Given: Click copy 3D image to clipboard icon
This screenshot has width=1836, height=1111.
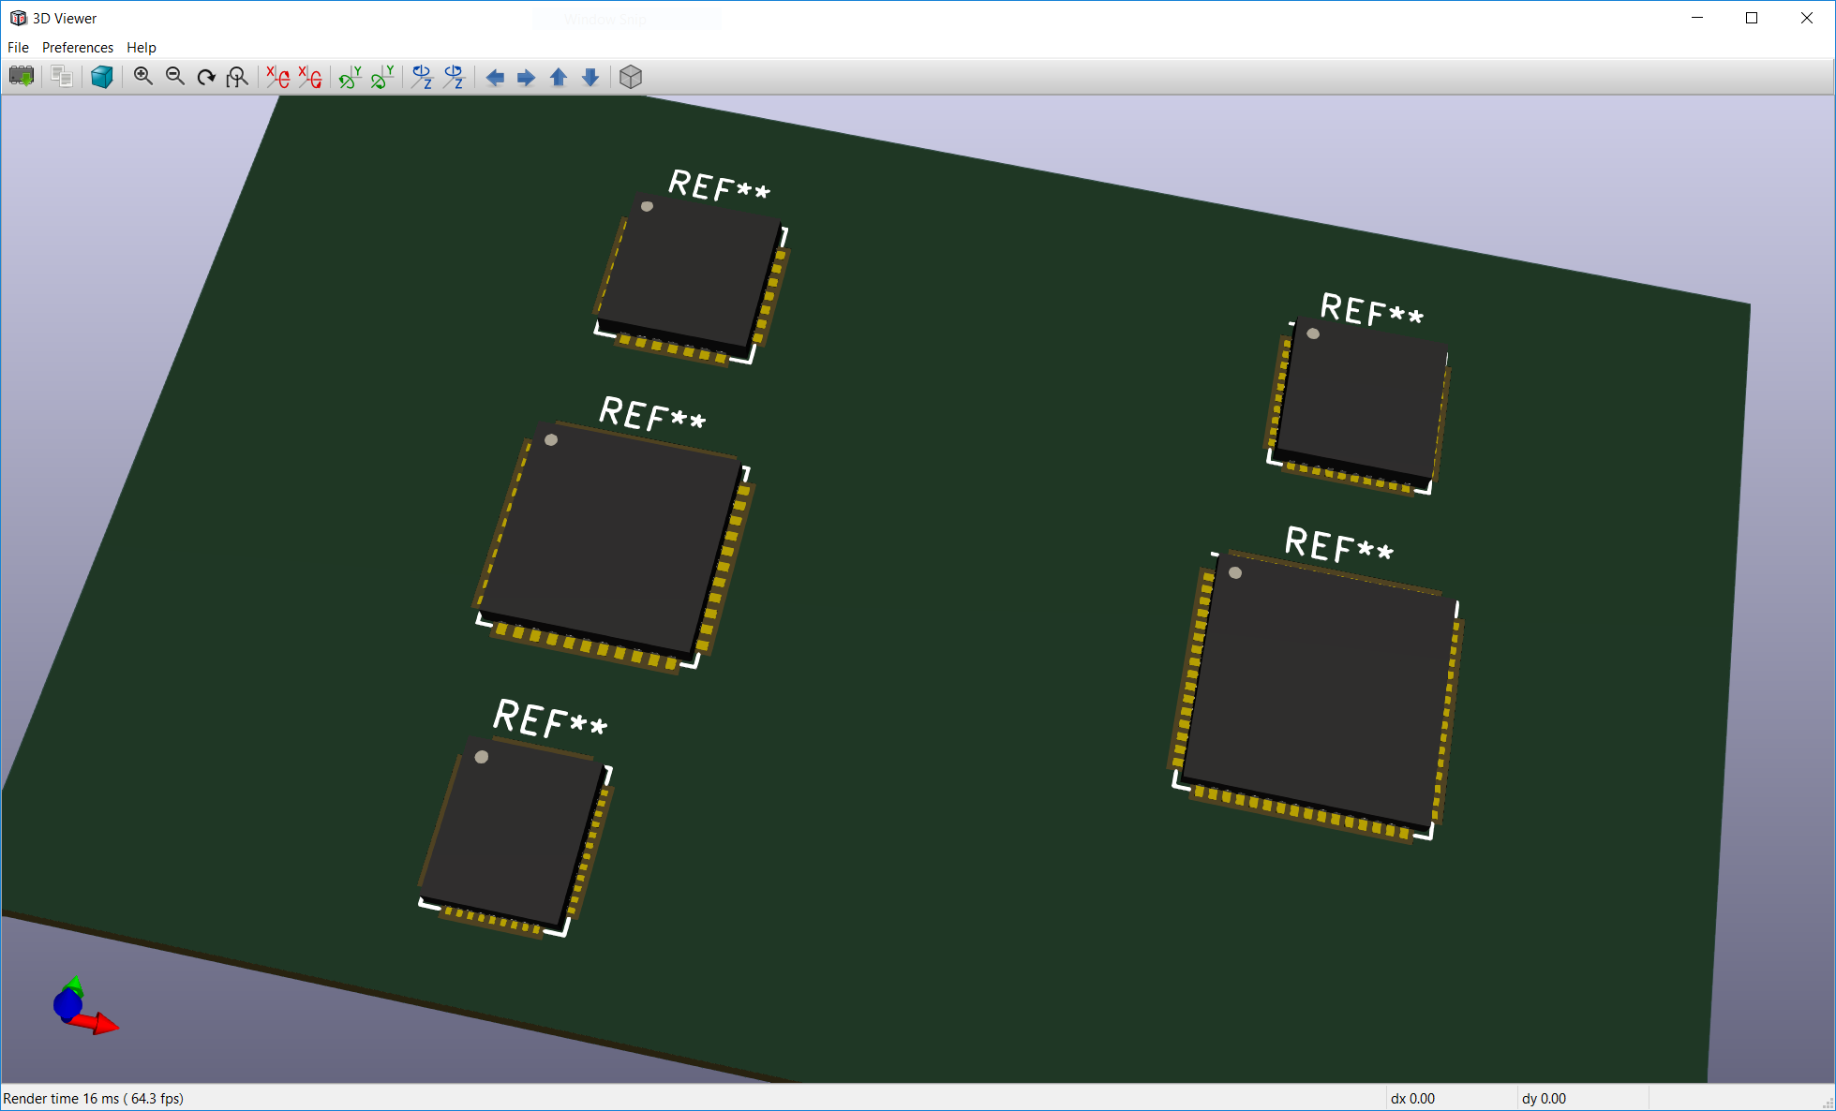Looking at the screenshot, I should pyautogui.click(x=62, y=77).
